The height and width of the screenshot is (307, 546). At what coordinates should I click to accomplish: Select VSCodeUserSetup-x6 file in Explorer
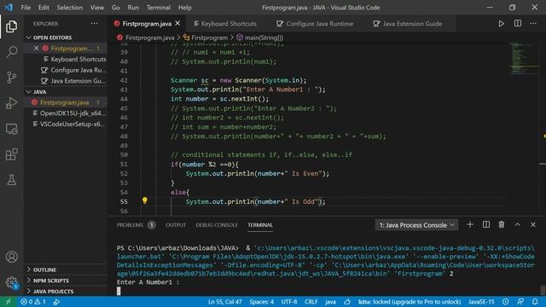[x=66, y=125]
